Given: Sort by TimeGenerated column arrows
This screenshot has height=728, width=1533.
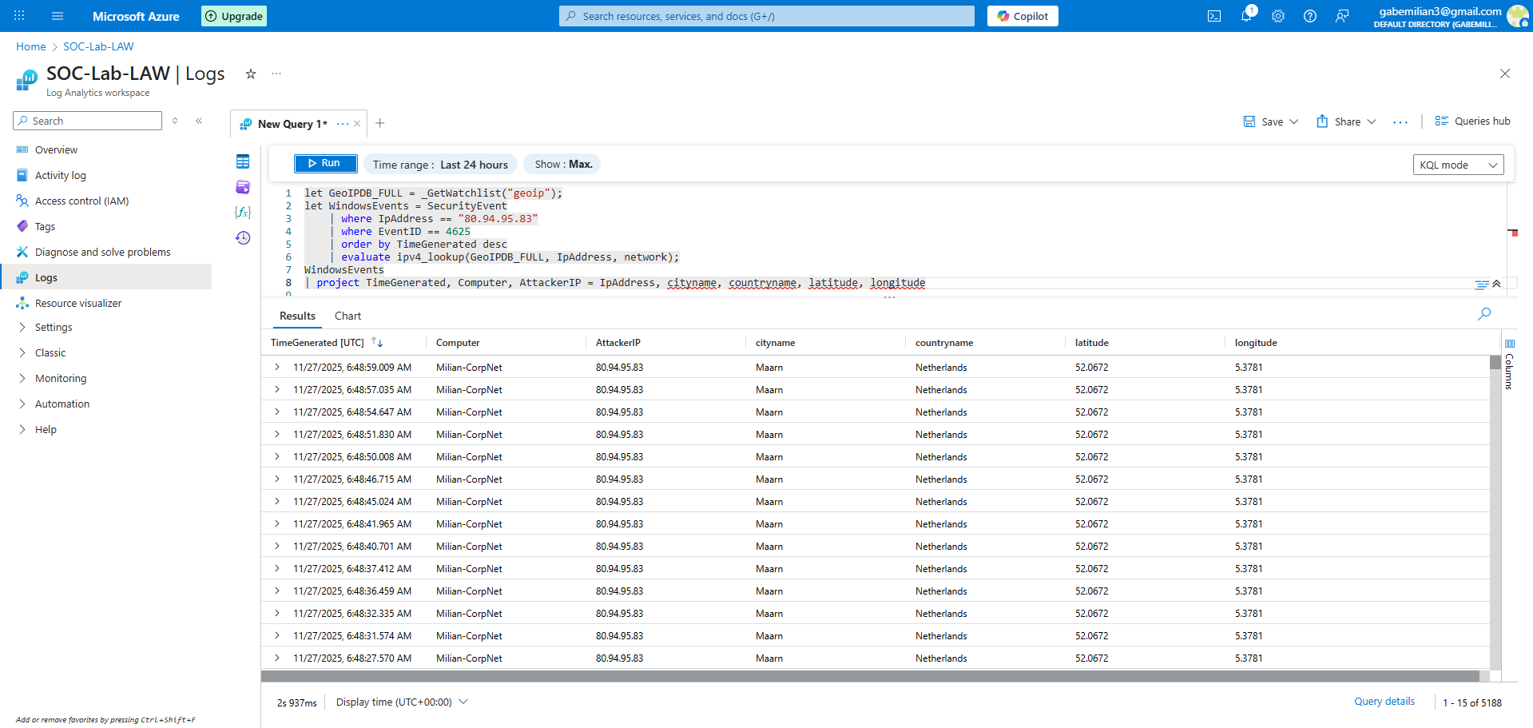Looking at the screenshot, I should pyautogui.click(x=377, y=342).
